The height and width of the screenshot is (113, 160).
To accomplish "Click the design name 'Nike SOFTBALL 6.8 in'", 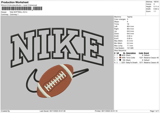I will coord(18,12).
